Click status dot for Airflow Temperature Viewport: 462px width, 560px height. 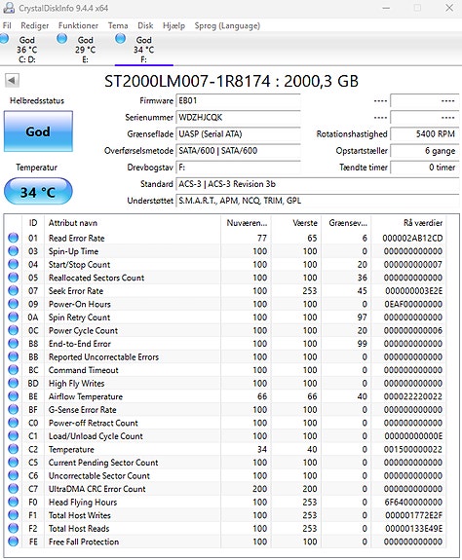(x=14, y=396)
